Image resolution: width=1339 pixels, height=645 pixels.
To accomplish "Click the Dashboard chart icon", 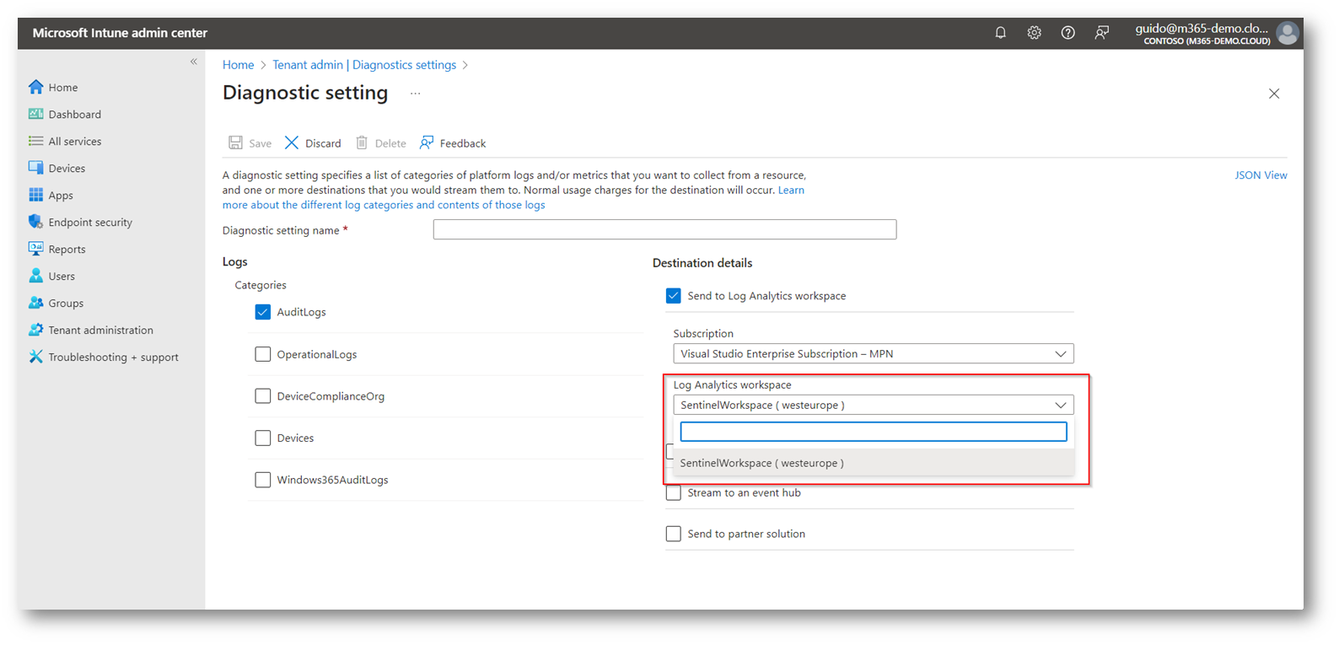I will 35,114.
